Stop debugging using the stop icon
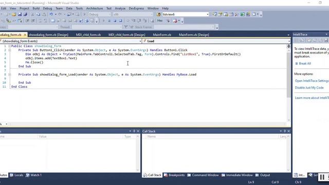 pos(115,21)
